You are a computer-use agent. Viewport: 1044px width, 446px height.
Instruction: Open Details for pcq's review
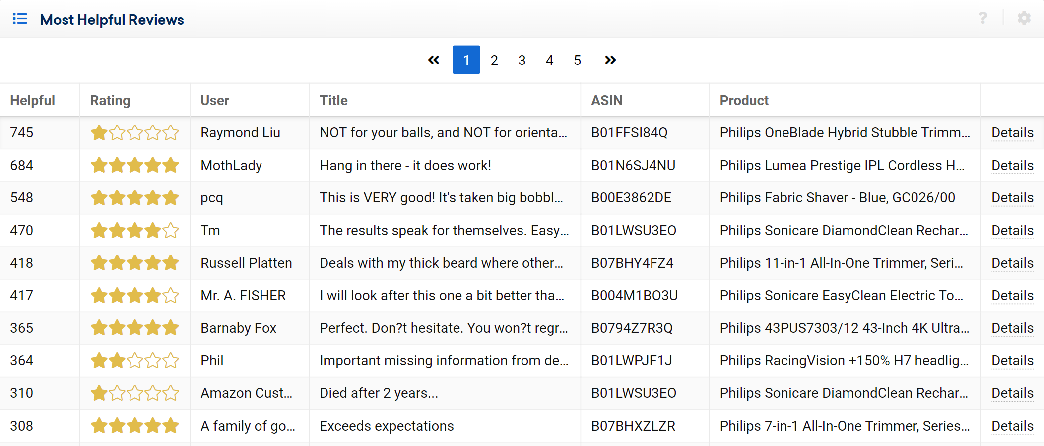pos(1012,198)
